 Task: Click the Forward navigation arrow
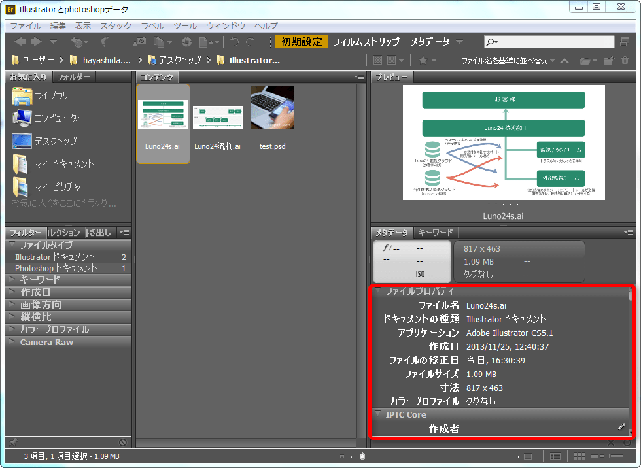37,42
